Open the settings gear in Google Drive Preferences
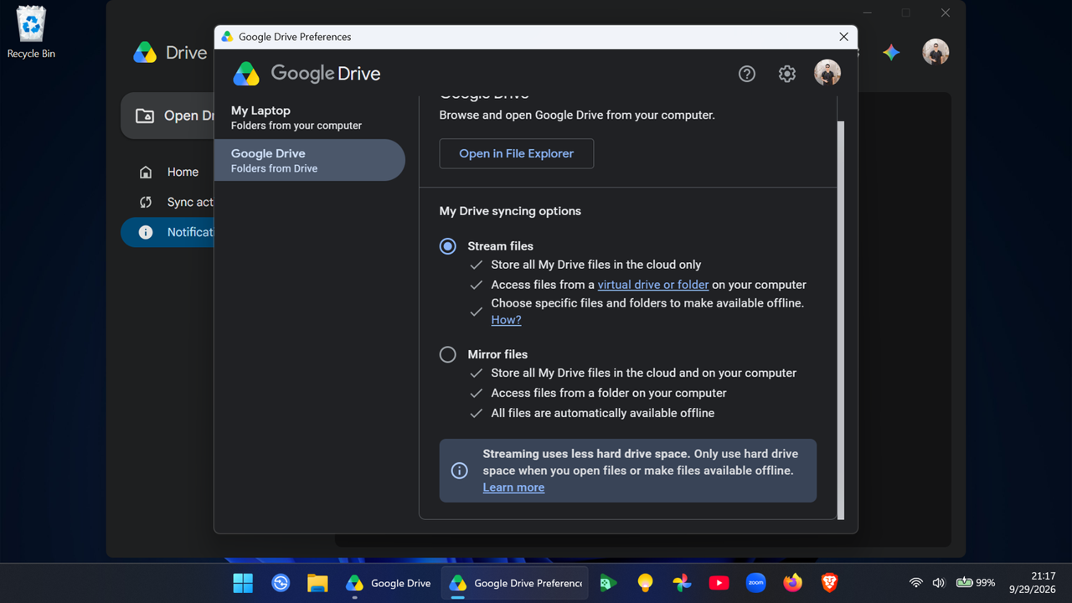The width and height of the screenshot is (1072, 603). pos(787,74)
